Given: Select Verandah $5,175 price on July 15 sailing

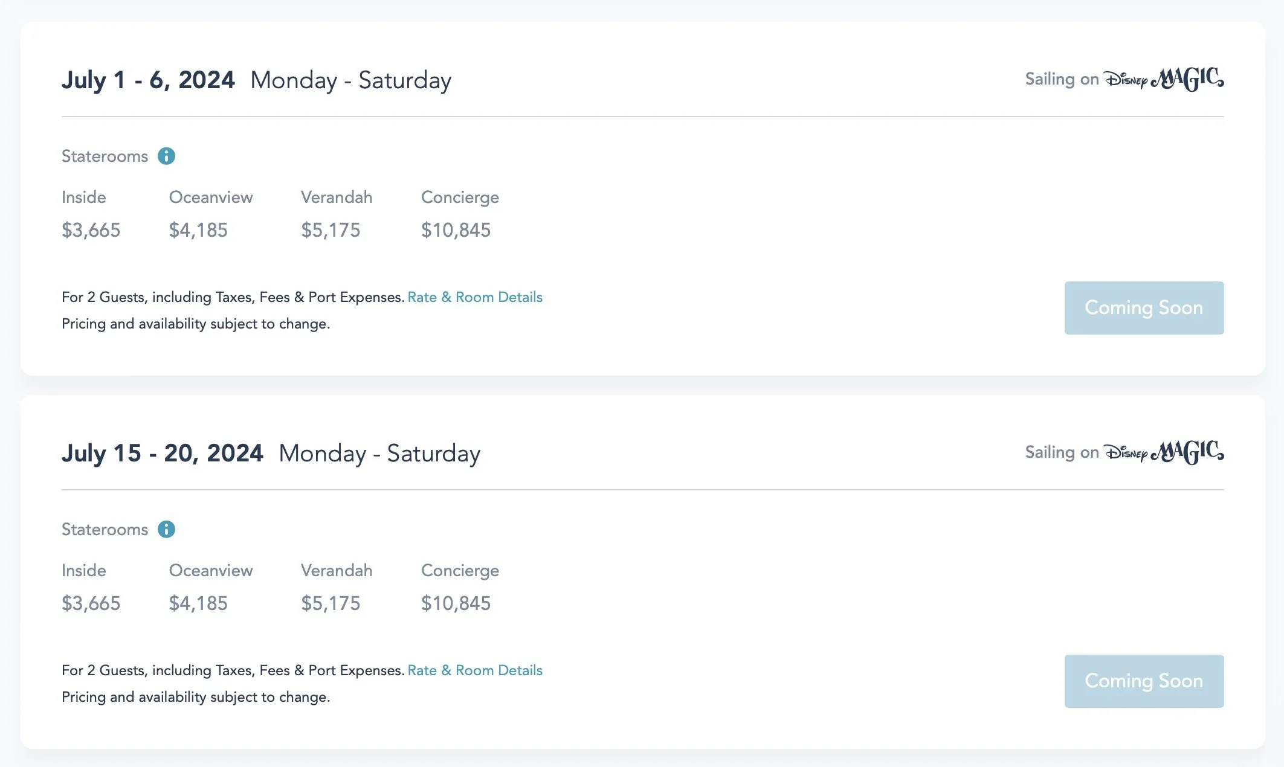Looking at the screenshot, I should (x=331, y=603).
